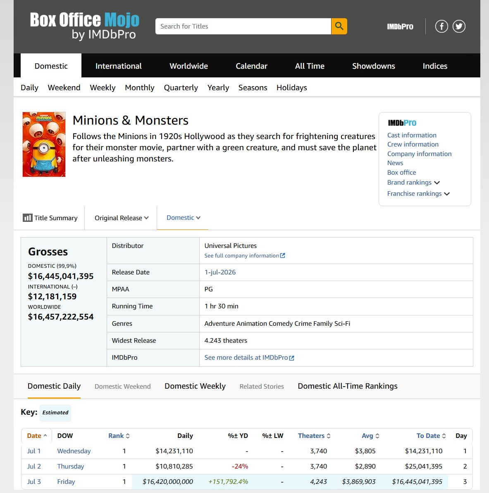Screen dimensions: 489x493
Task: Select Domestic All-Time Rankings tab
Action: tap(347, 386)
